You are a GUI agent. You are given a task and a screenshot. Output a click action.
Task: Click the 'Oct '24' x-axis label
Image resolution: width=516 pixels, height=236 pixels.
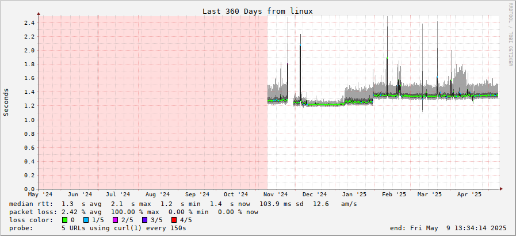tap(236, 195)
